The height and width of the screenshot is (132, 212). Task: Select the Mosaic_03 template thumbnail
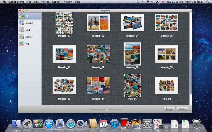(98, 22)
